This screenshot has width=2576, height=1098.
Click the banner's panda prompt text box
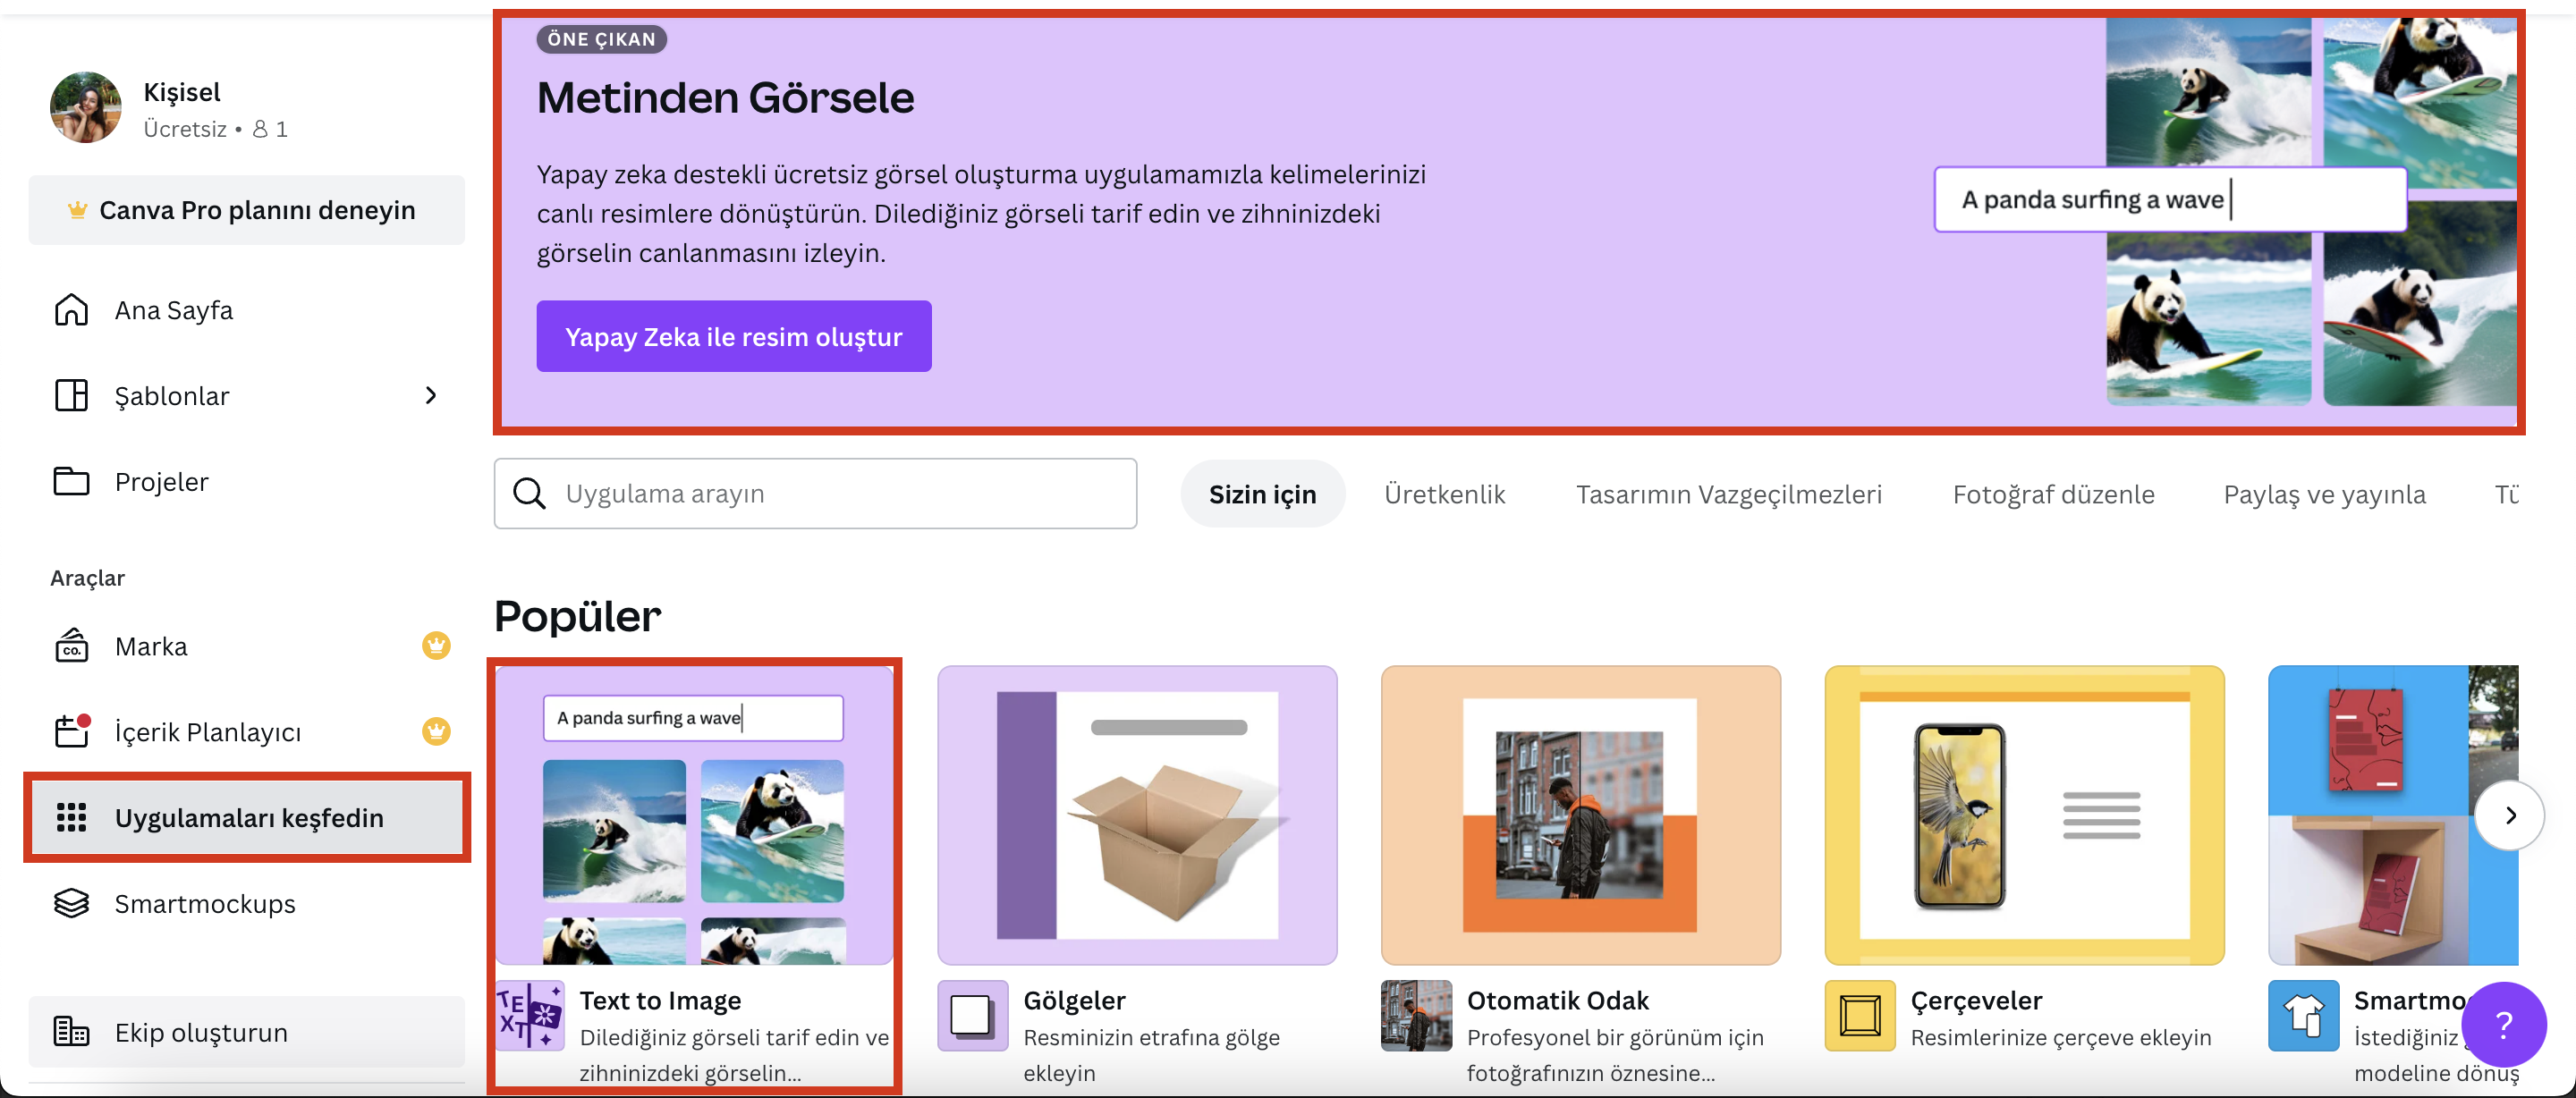click(x=2170, y=200)
